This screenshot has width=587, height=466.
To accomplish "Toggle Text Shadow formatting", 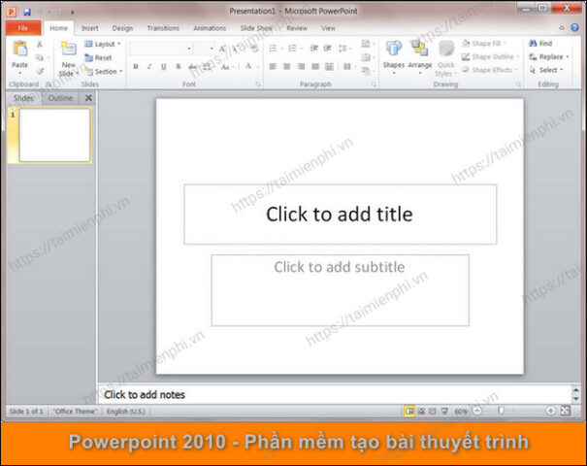I will pos(179,67).
